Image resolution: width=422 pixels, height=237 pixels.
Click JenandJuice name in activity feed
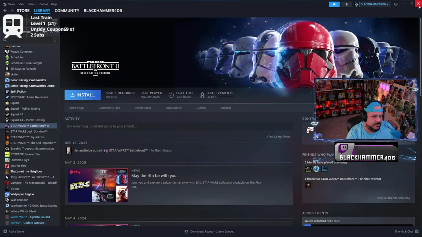(x=83, y=150)
